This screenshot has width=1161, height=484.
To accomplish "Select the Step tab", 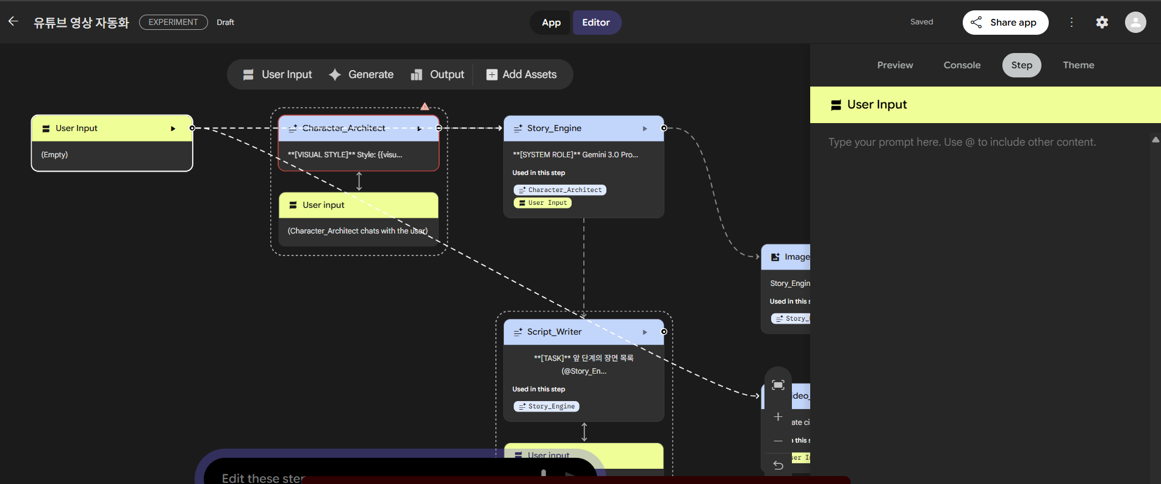I will pos(1022,65).
